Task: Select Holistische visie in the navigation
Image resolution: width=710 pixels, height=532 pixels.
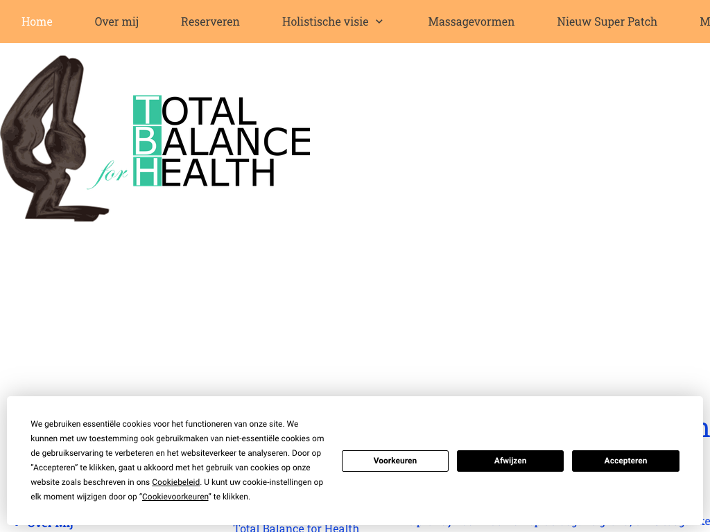Action: pos(325,21)
